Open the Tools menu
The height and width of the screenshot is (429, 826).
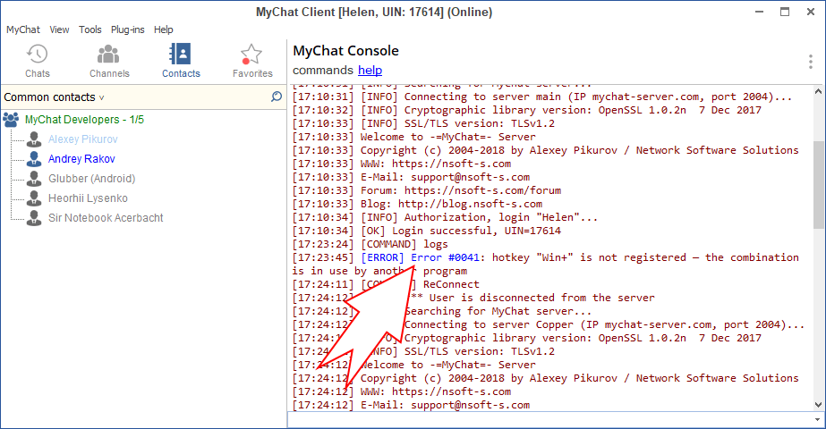90,29
